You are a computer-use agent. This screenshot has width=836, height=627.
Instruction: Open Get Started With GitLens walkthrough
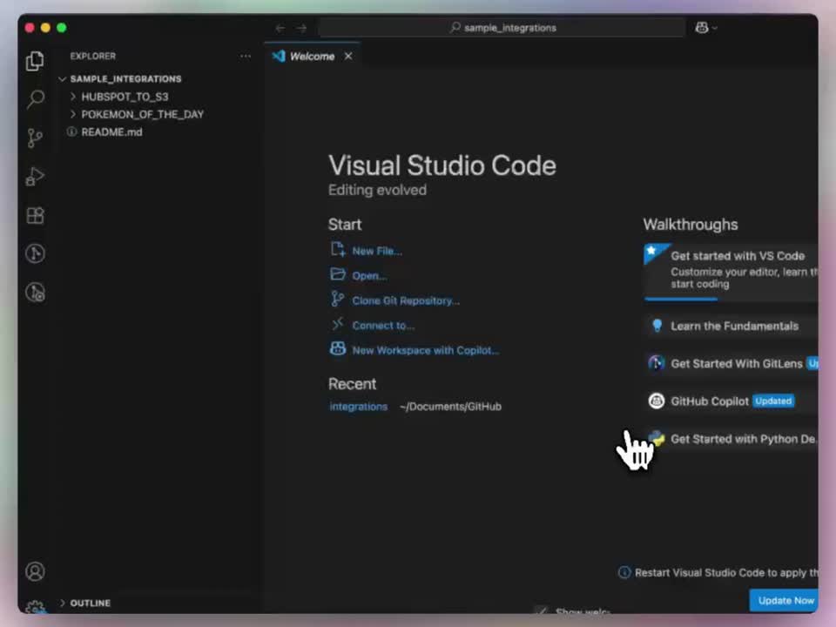coord(731,364)
